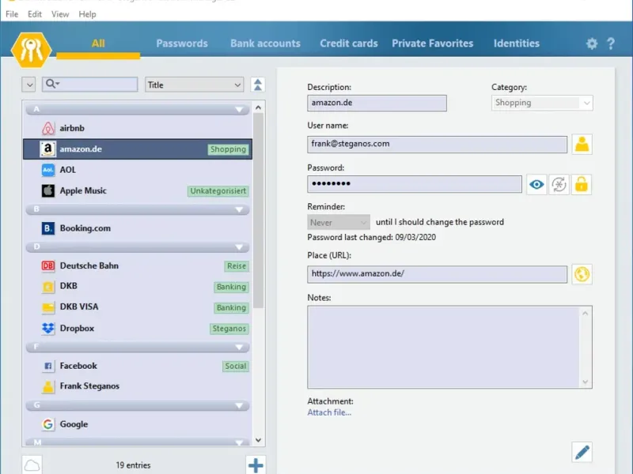
Task: Click the Apple Music logo icon
Action: 48,190
